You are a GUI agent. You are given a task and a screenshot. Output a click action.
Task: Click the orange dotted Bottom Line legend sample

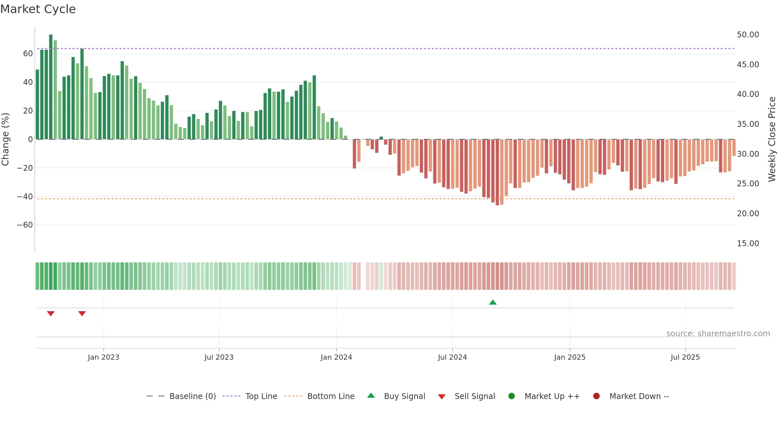pos(293,396)
